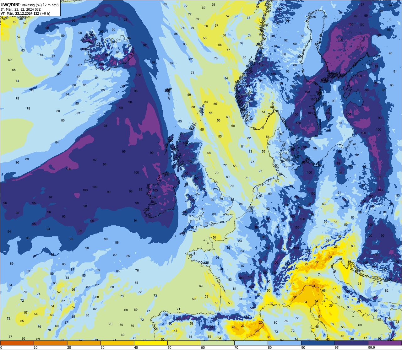402x350 pixels.
Task: Click the 40–50% bright yellow legend swatch
Action: coord(151,343)
